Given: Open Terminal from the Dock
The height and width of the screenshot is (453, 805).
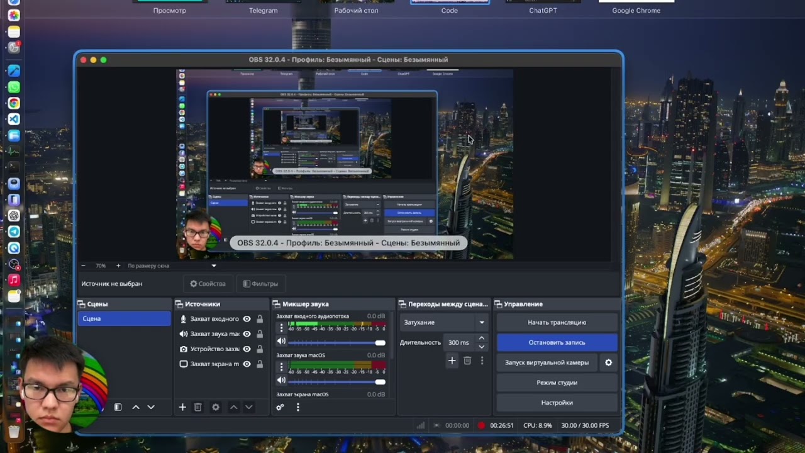Looking at the screenshot, I should click(13, 167).
